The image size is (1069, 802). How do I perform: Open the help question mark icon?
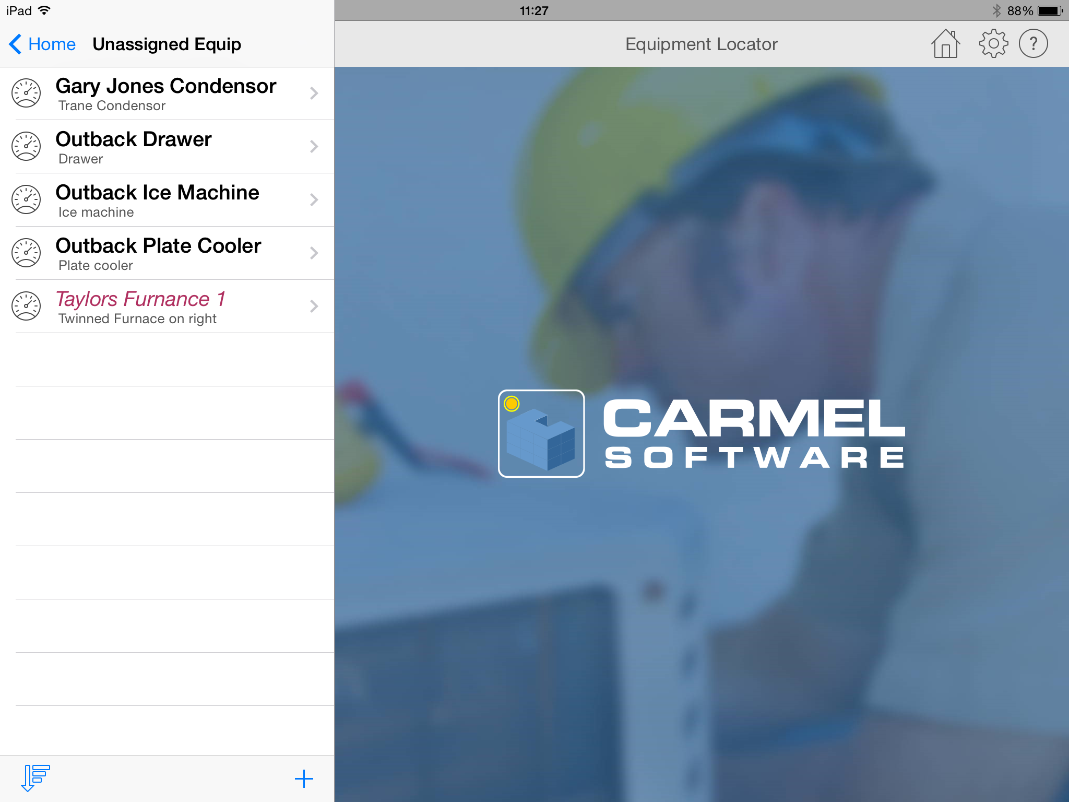[x=1033, y=44]
